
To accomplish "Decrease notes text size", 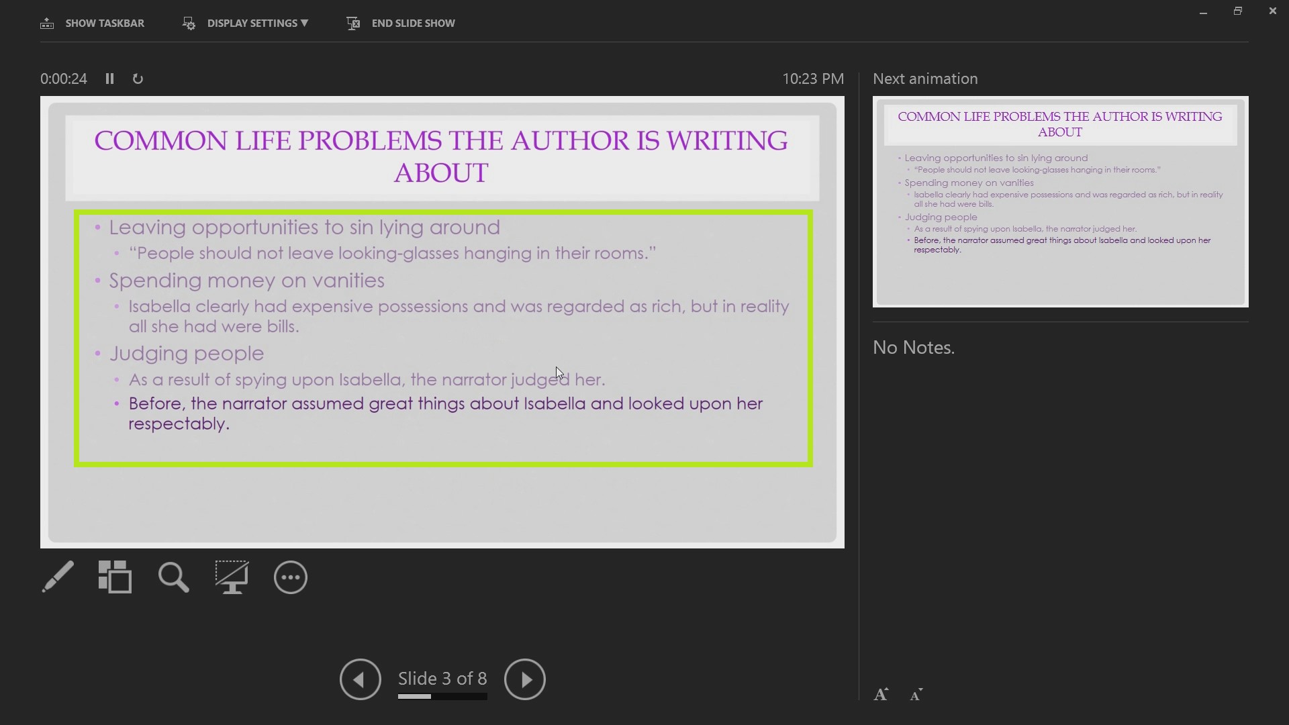I will pyautogui.click(x=916, y=695).
